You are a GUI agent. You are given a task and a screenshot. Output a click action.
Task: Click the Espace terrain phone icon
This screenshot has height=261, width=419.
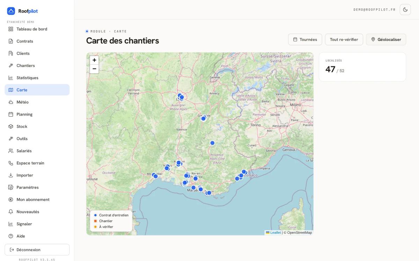[x=11, y=163]
